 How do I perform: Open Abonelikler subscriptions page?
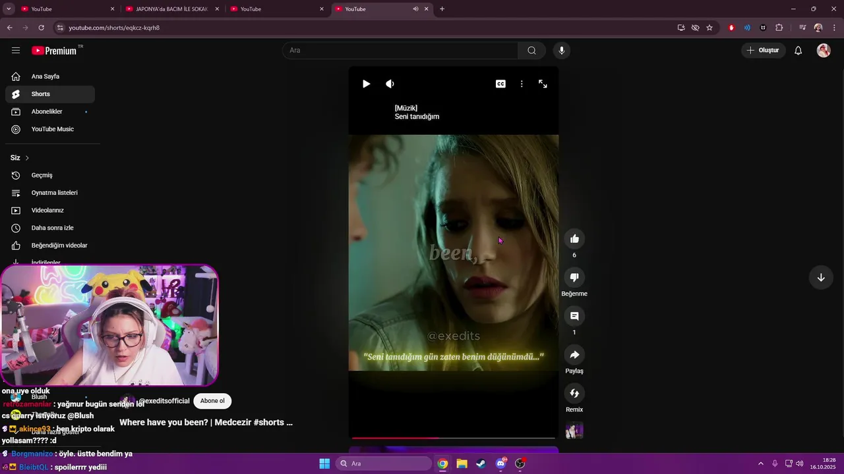[50, 112]
